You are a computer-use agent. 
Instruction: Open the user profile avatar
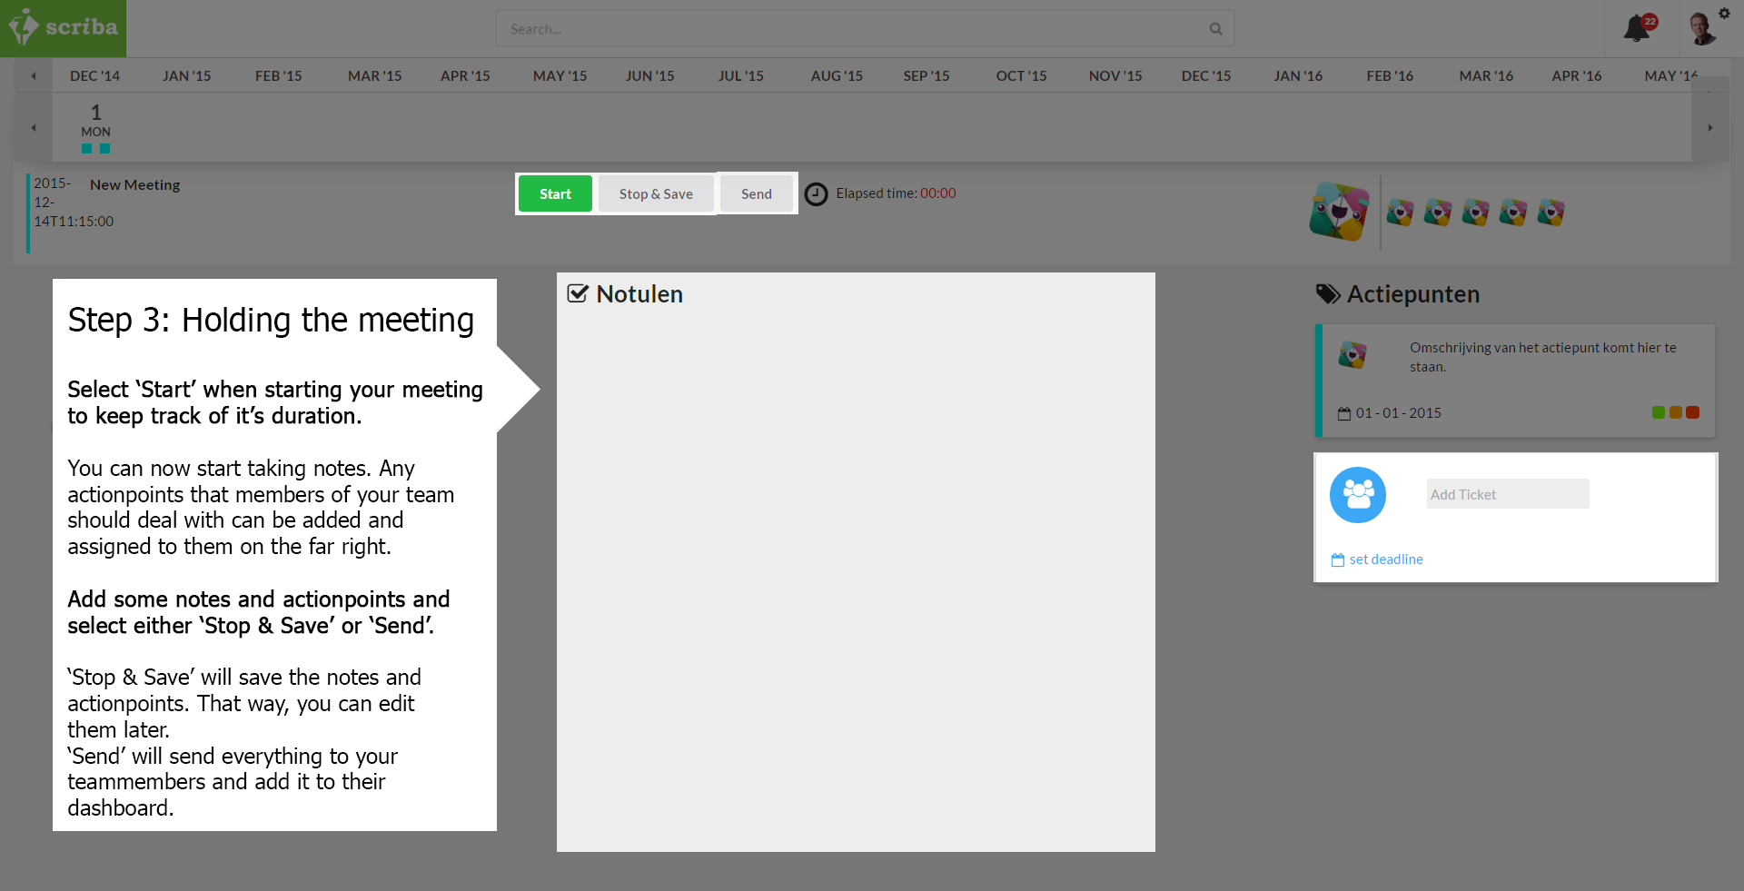[1700, 30]
